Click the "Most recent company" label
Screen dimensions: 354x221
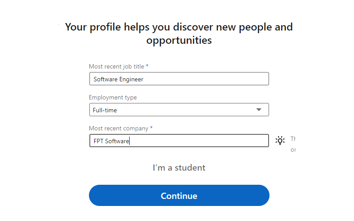tap(118, 128)
